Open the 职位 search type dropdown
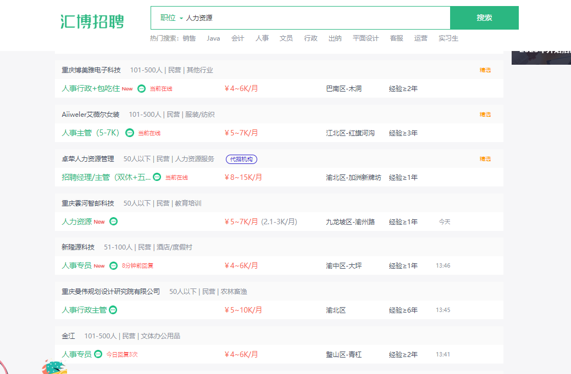 click(171, 18)
